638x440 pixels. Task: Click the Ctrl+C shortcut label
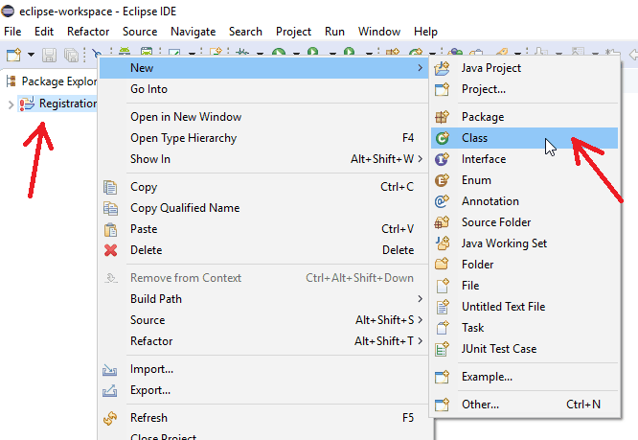397,187
